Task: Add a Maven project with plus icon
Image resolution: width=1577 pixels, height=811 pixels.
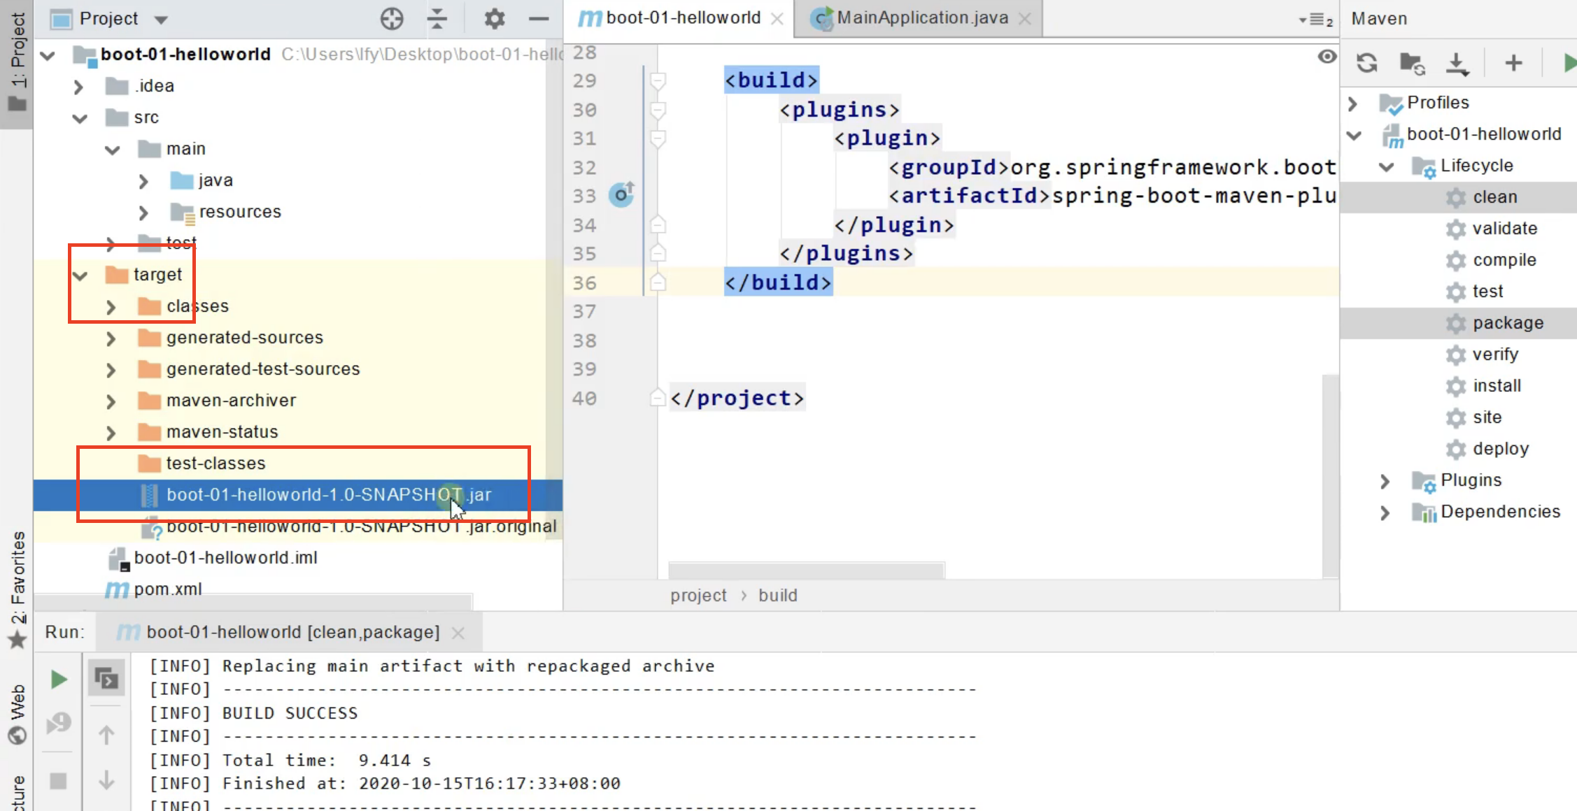Action: click(x=1513, y=63)
